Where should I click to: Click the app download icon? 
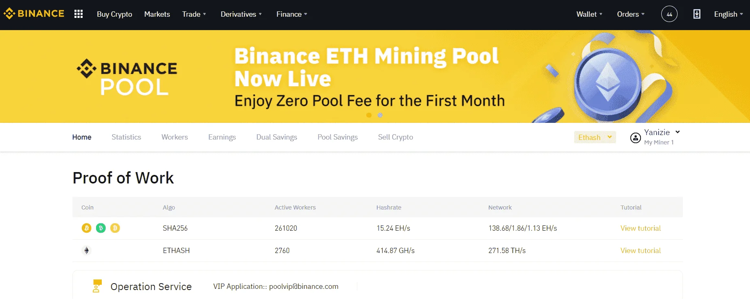(x=697, y=14)
